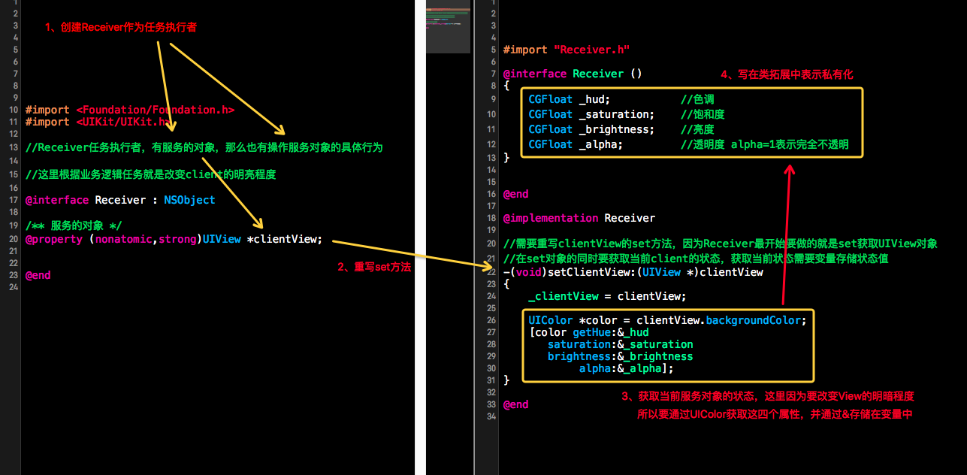Viewport: 967px width, 475px height.
Task: Click the //亮度 comment
Action: (x=697, y=129)
